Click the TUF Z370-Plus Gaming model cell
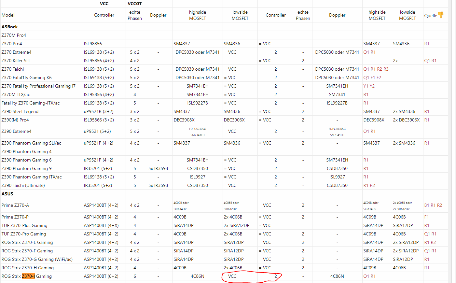456x283 pixels. point(41,225)
